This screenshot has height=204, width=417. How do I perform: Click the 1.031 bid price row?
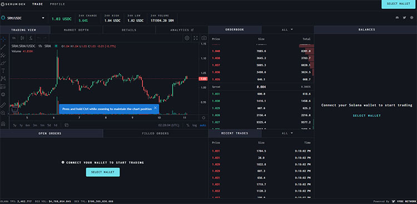[261, 94]
